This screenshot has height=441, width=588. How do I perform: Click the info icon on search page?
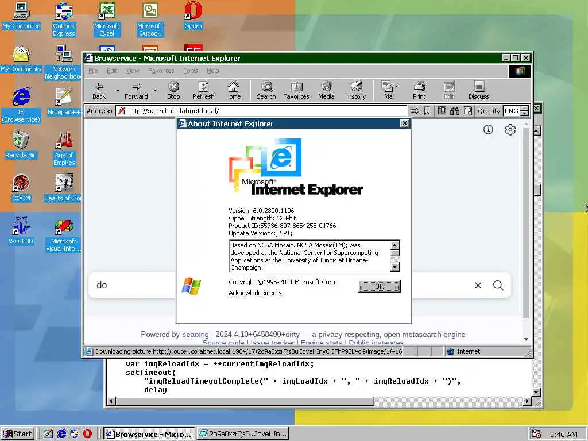(488, 130)
